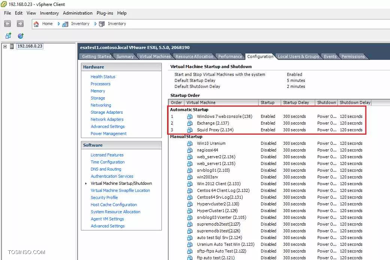
Task: Click the first Inventory breadcrumb icon
Action: click(65, 24)
